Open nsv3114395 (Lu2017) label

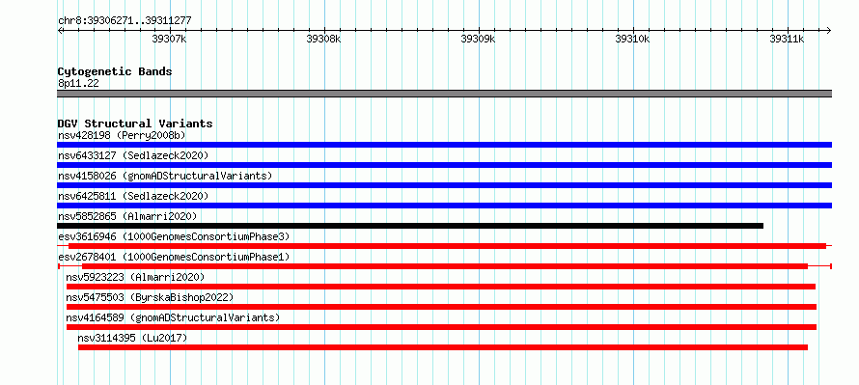click(132, 338)
